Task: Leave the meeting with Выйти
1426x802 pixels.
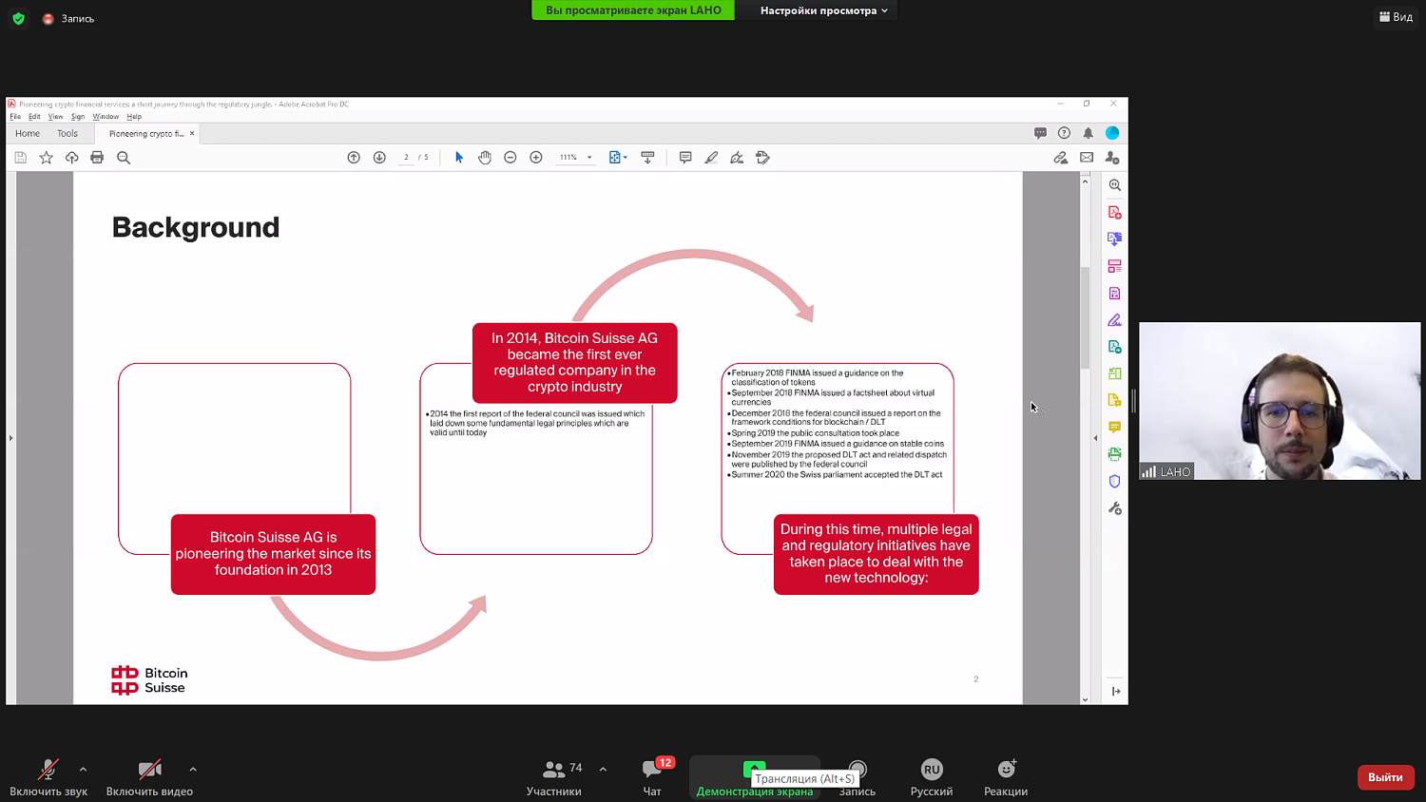Action: coord(1385,777)
